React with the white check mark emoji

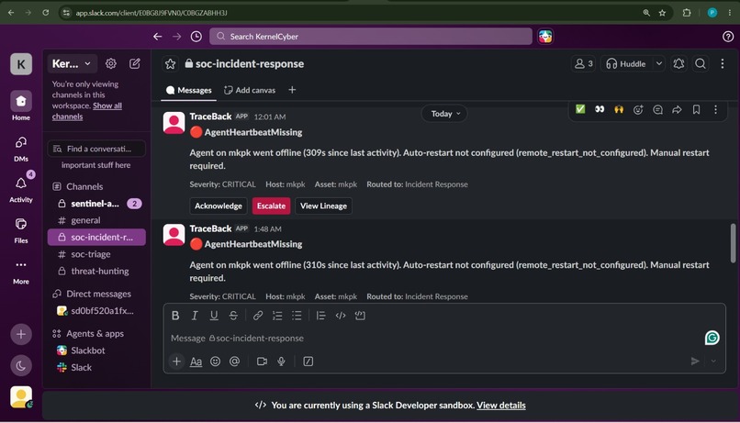[580, 109]
